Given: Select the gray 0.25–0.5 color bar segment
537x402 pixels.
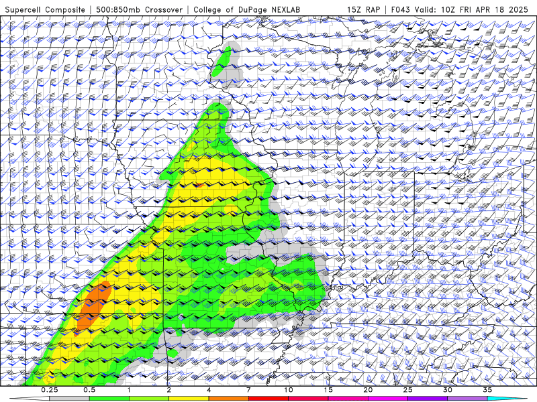Looking at the screenshot, I should (69, 399).
